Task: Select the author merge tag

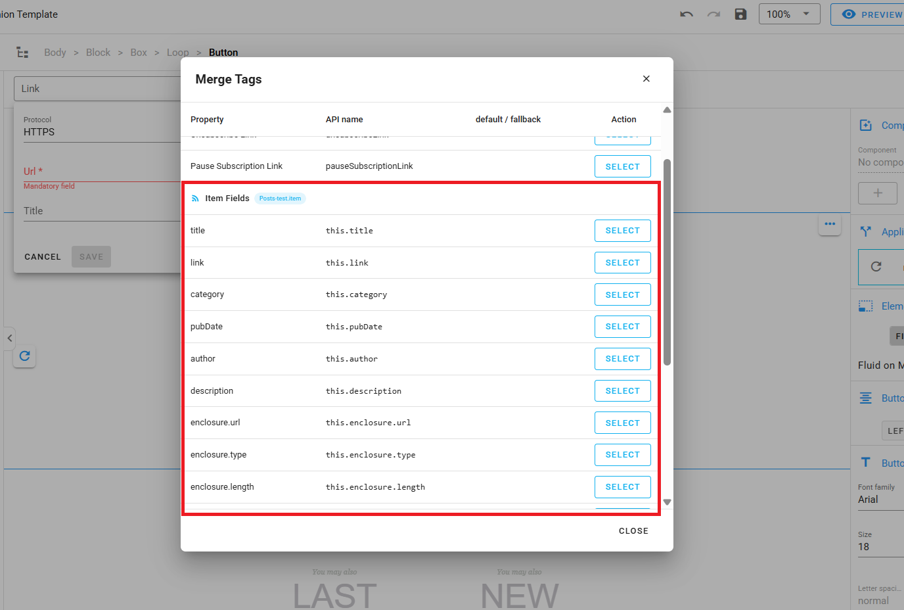Action: [x=623, y=359]
